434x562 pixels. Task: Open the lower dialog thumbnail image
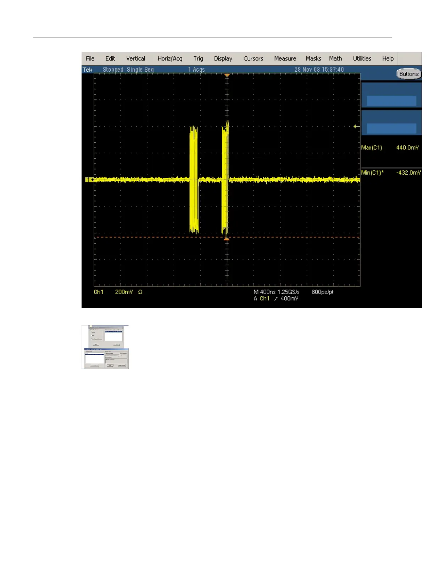pos(106,359)
